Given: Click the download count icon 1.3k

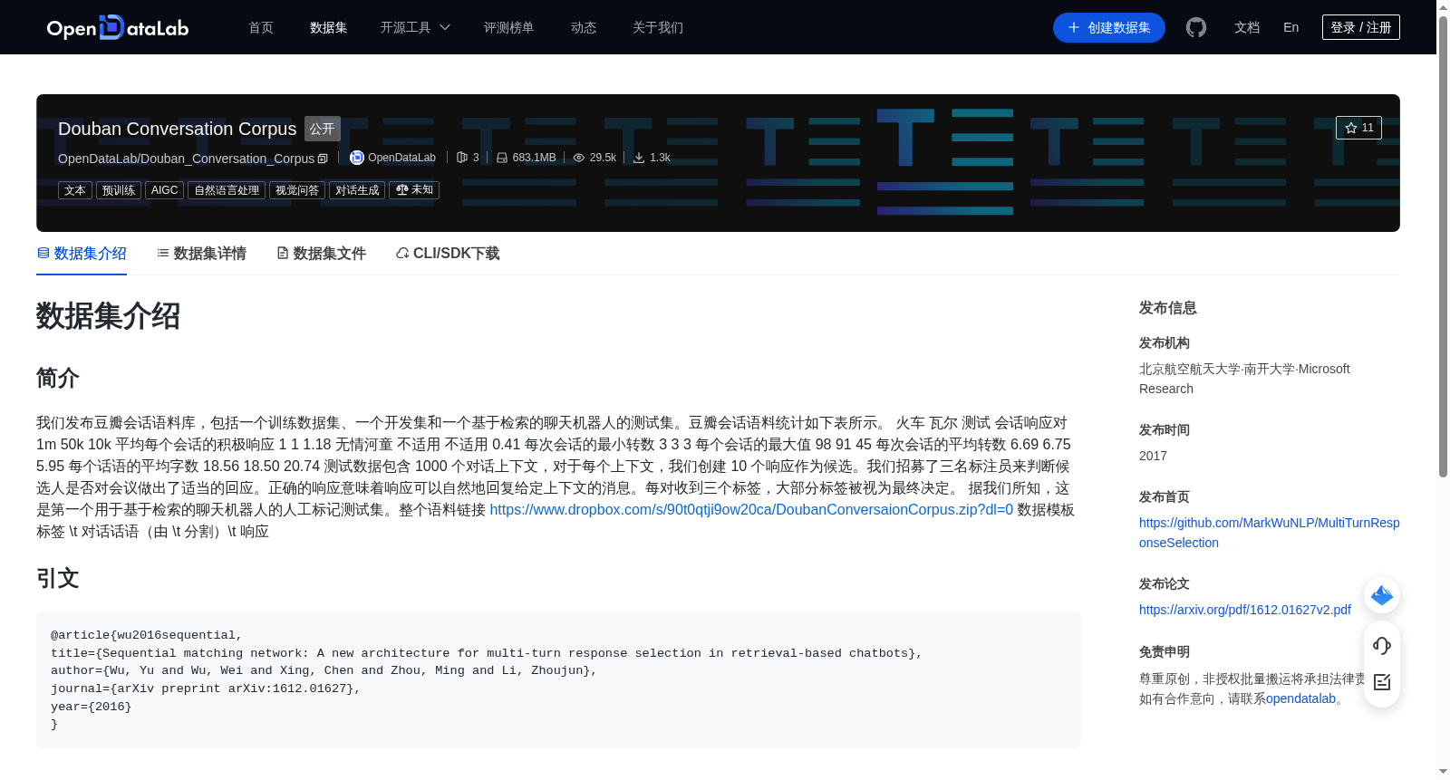Looking at the screenshot, I should (x=639, y=158).
